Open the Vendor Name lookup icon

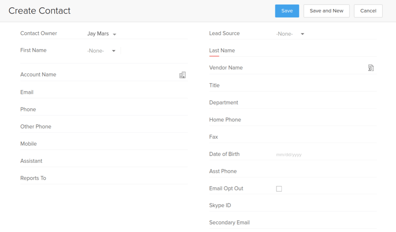pos(371,68)
